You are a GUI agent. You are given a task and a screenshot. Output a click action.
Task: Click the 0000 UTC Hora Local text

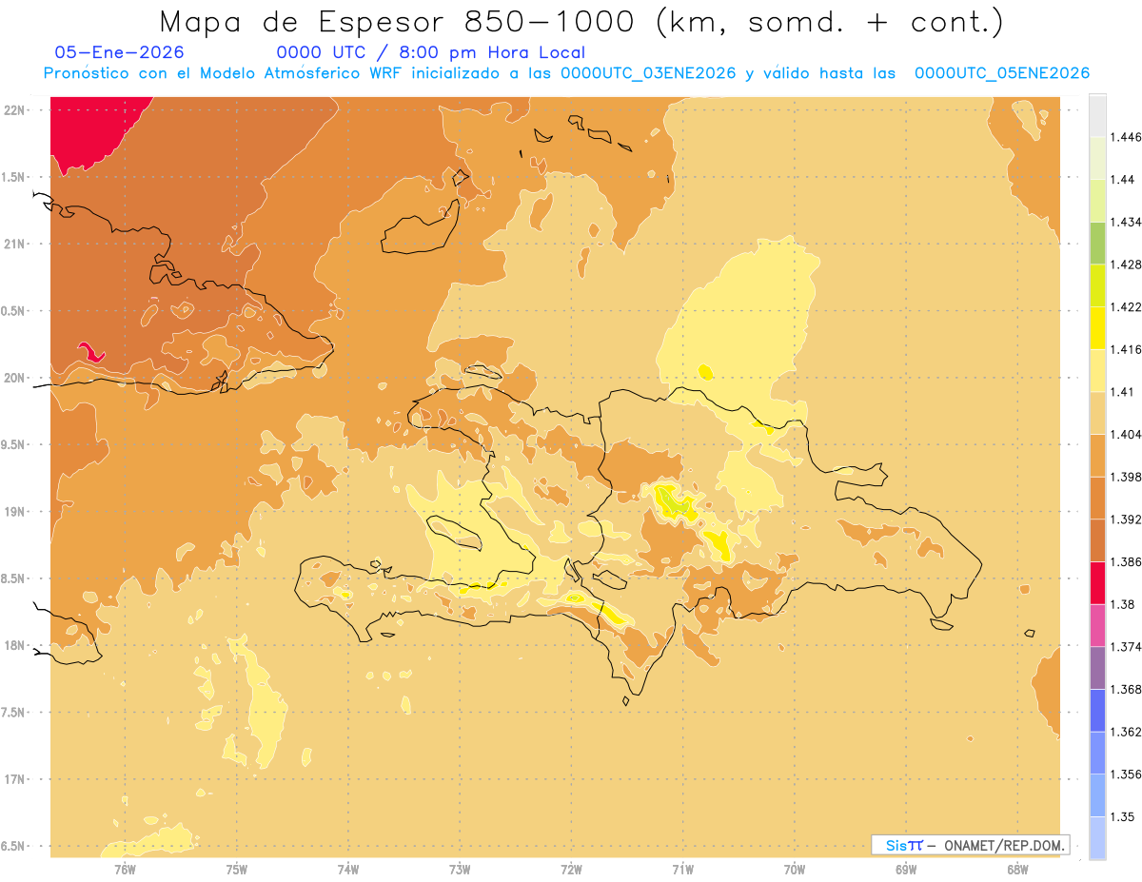coord(431,53)
